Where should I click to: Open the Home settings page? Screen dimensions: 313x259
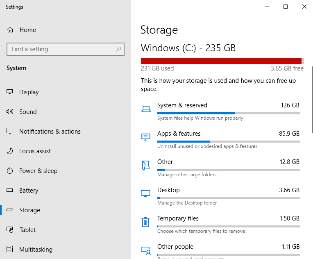coord(66,30)
